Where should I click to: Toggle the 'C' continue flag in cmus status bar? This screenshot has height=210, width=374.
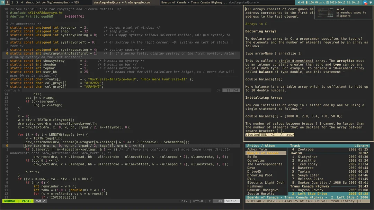(x=361, y=201)
